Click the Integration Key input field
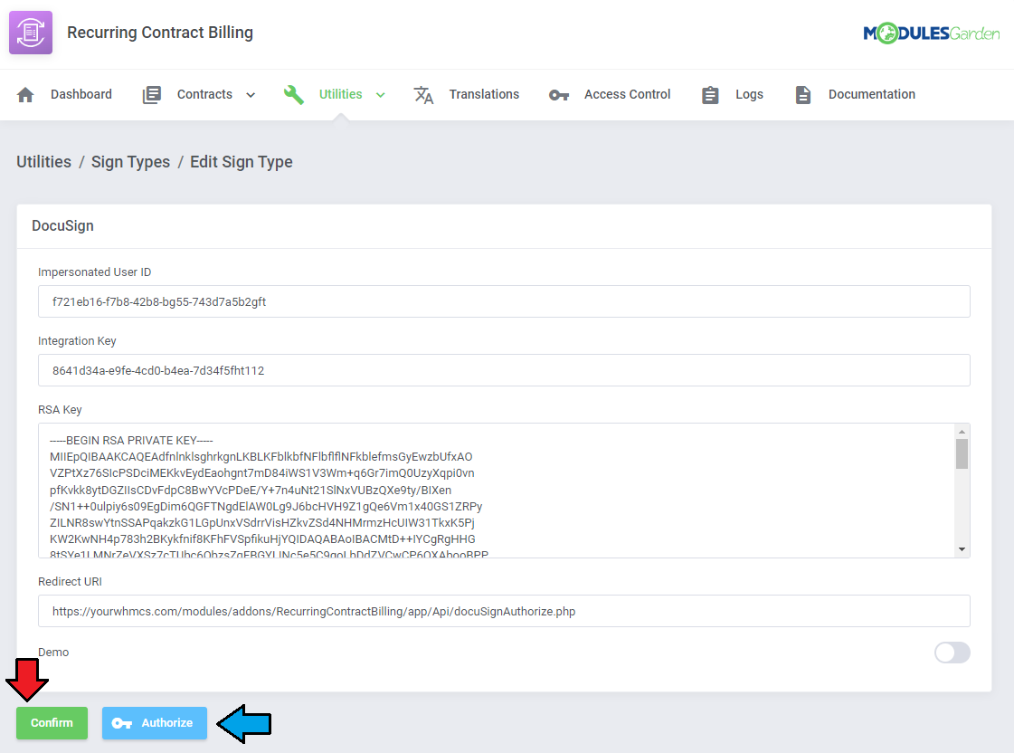This screenshot has height=753, width=1014. tap(504, 370)
